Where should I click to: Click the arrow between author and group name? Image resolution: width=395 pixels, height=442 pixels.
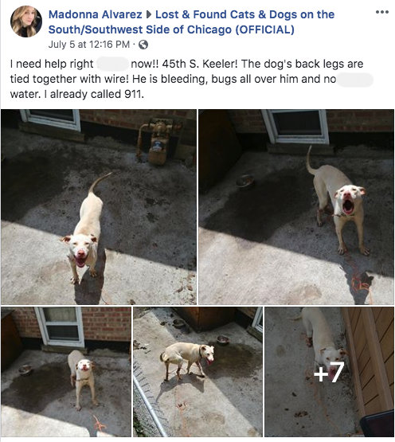148,14
